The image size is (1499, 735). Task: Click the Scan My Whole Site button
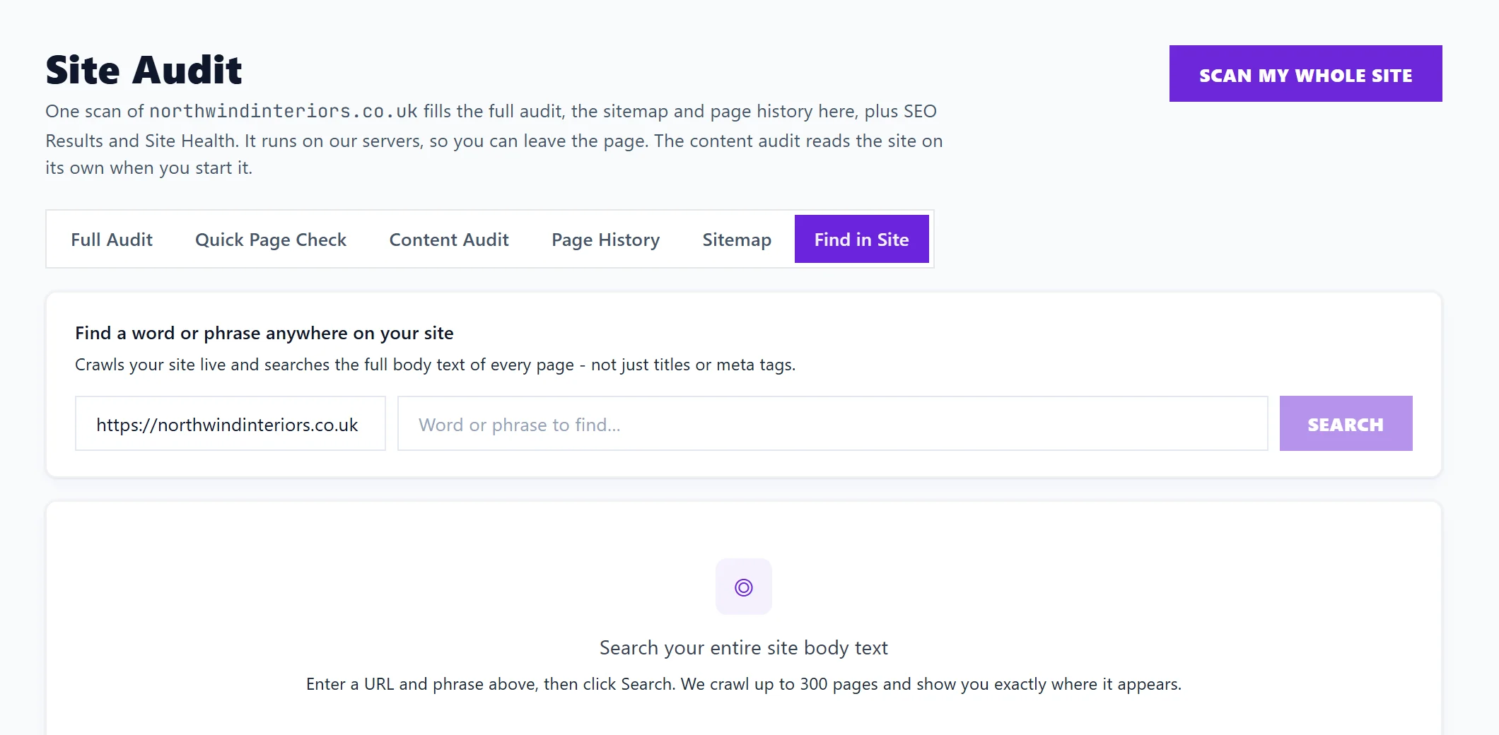[x=1305, y=73]
